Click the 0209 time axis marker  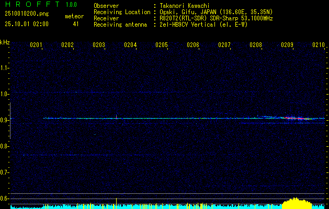287,45
